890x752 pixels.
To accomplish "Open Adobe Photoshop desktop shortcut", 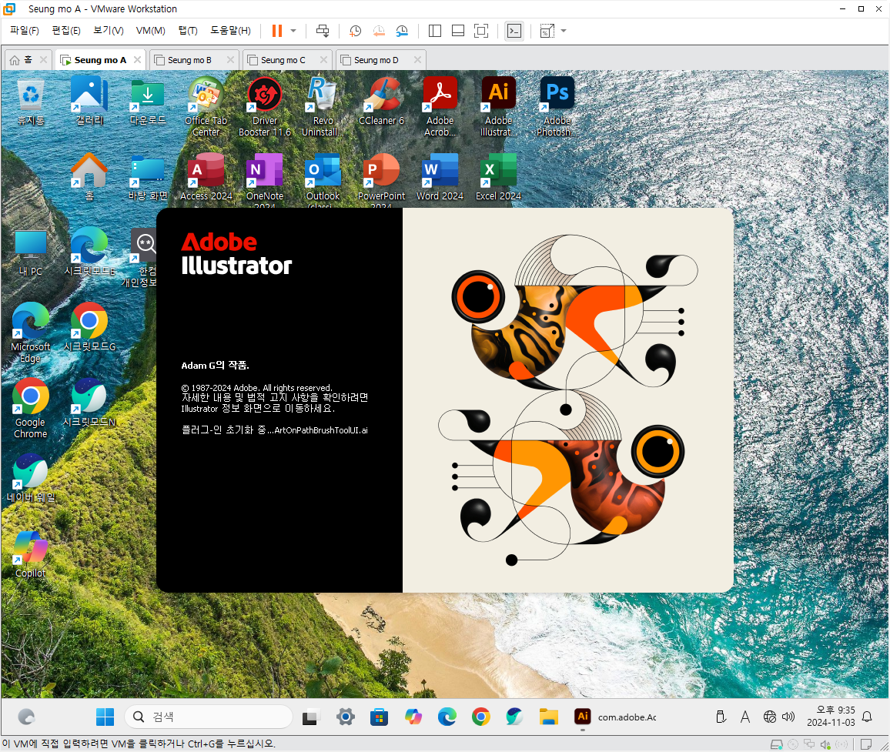I will (557, 107).
